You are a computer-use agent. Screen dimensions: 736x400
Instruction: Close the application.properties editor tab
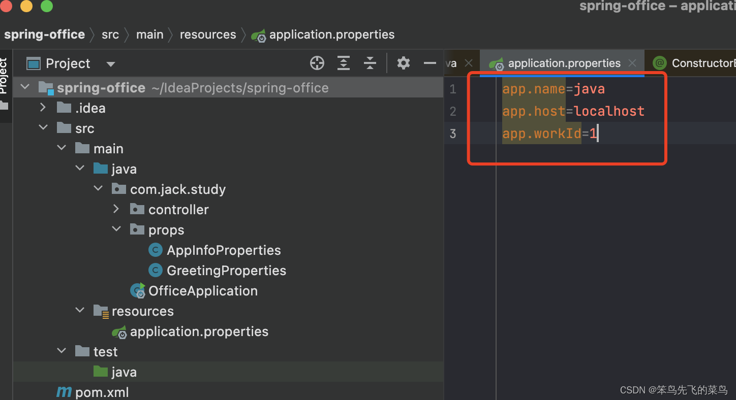(x=632, y=63)
